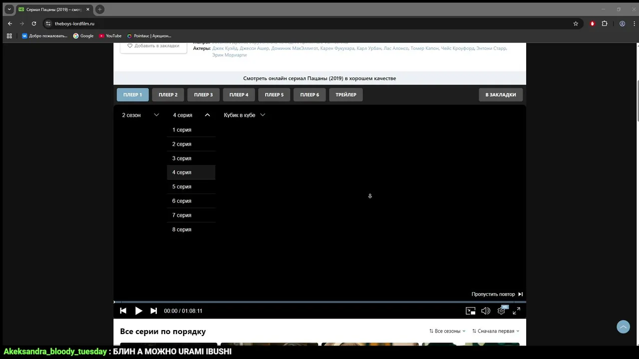Screen dimensions: 639x359
Task: View site information icon in address bar
Action: pyautogui.click(x=48, y=23)
